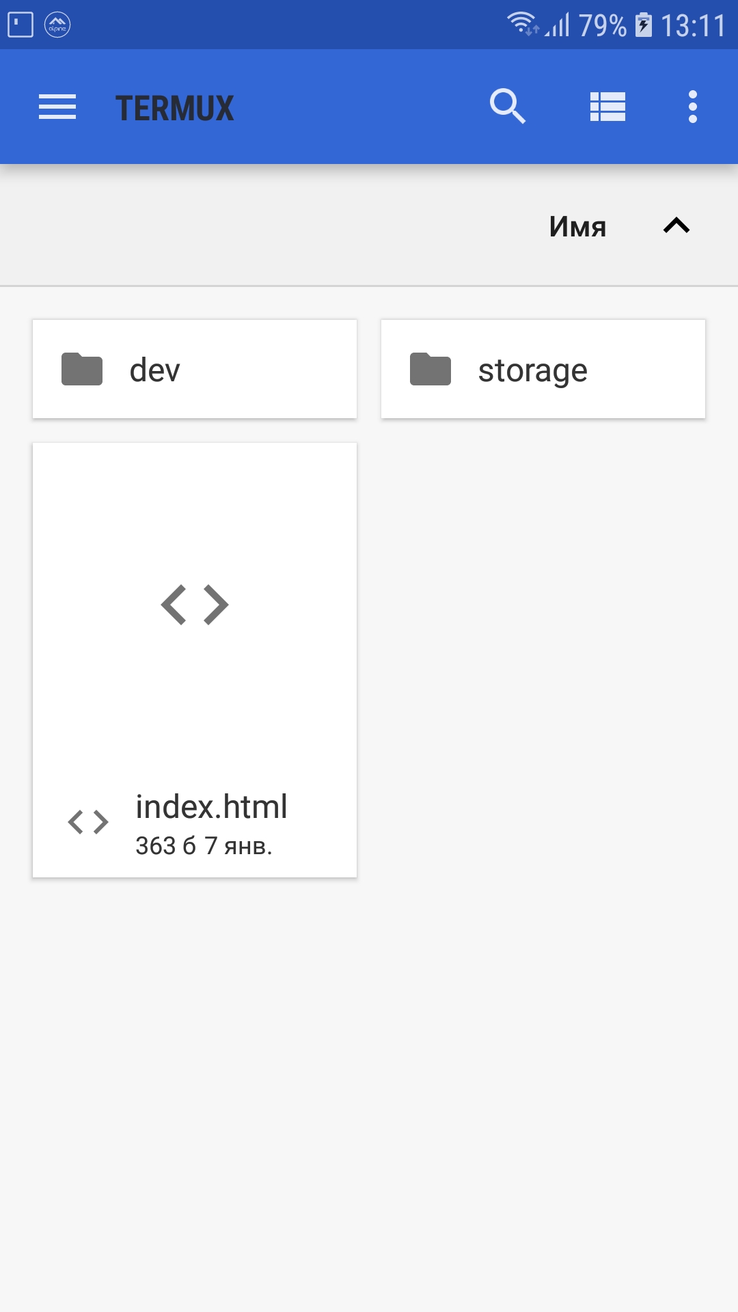Toggle the sort direction arrow near Имя
Screen dimensions: 738x1312
(x=676, y=225)
